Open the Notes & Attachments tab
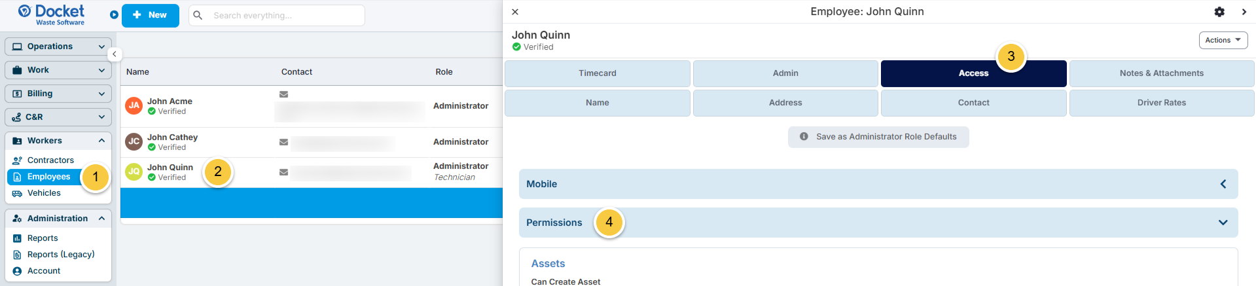The height and width of the screenshot is (286, 1256). [x=1161, y=73]
